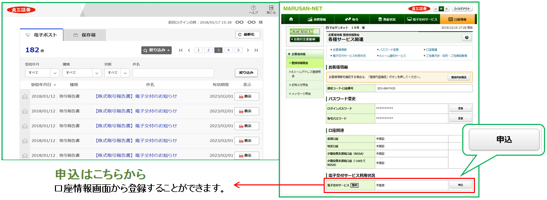Sort by the 受信年月日 column arrow

tap(55, 85)
